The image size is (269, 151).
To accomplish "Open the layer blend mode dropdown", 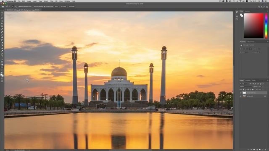I will (x=246, y=87).
